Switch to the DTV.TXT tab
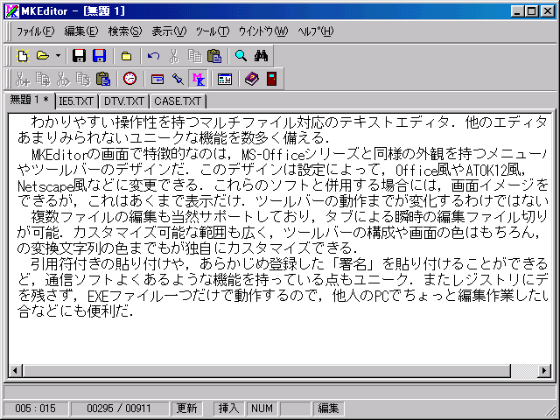Viewport: 560px width, 420px height. click(x=124, y=101)
